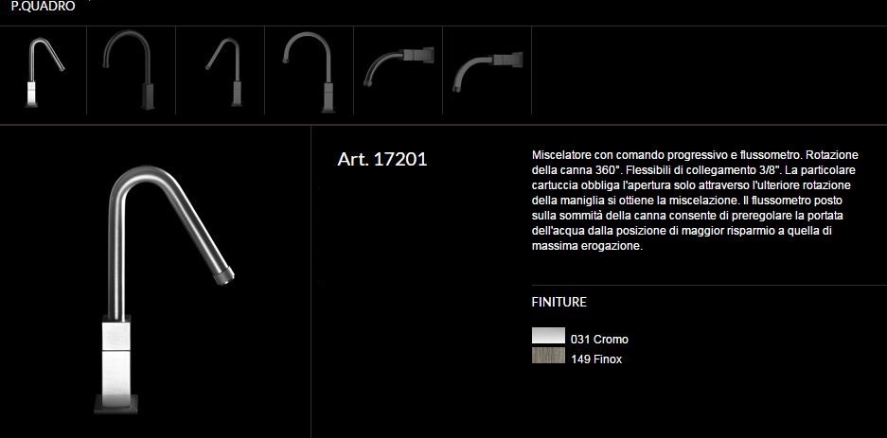Click the FINITURE section heading
The width and height of the screenshot is (887, 438).
point(559,302)
